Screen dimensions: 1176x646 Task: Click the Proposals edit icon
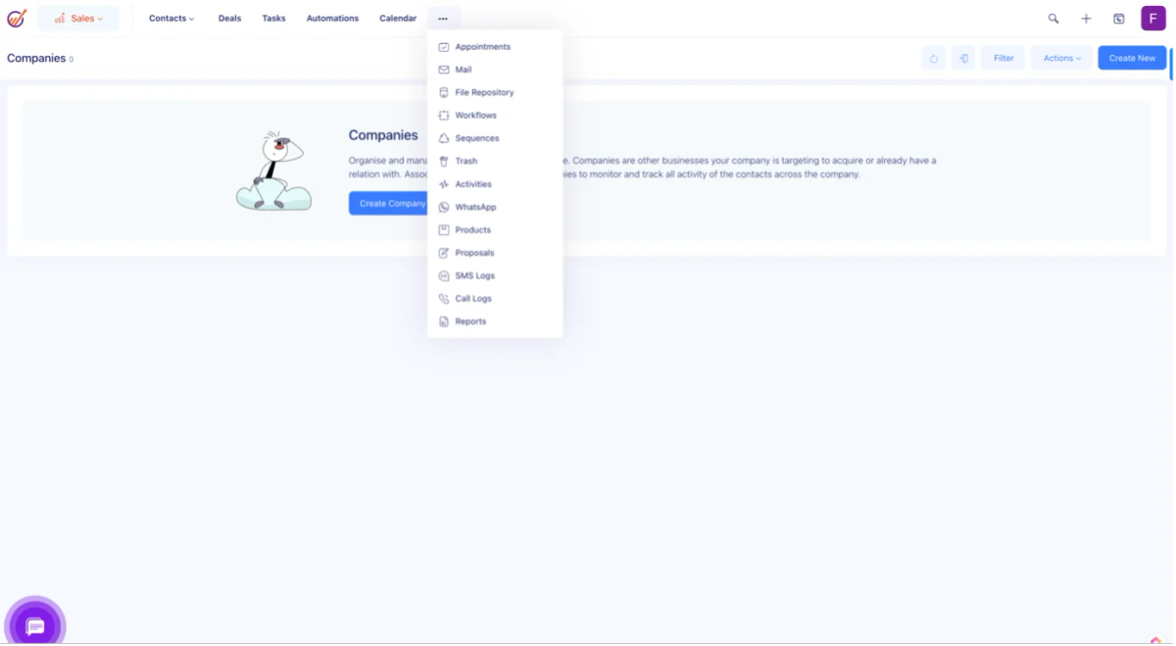pyautogui.click(x=444, y=253)
